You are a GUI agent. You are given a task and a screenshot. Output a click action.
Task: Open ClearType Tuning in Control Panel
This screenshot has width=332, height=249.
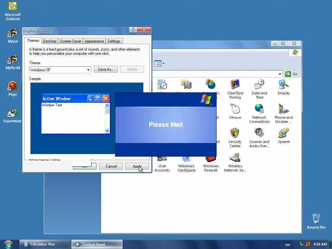click(235, 89)
